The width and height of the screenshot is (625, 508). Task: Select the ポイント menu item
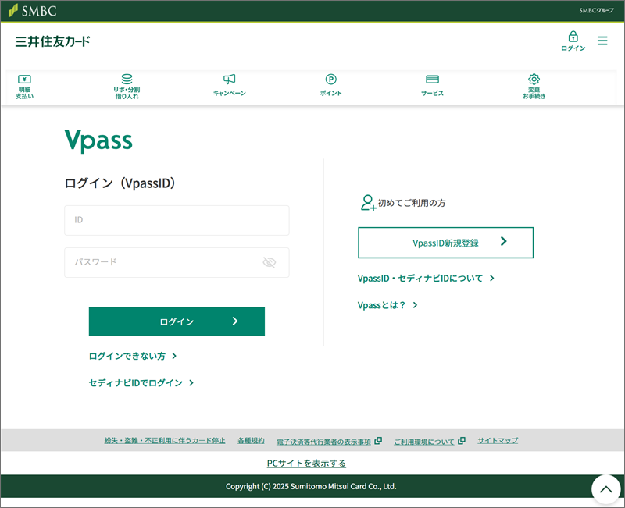coord(330,85)
